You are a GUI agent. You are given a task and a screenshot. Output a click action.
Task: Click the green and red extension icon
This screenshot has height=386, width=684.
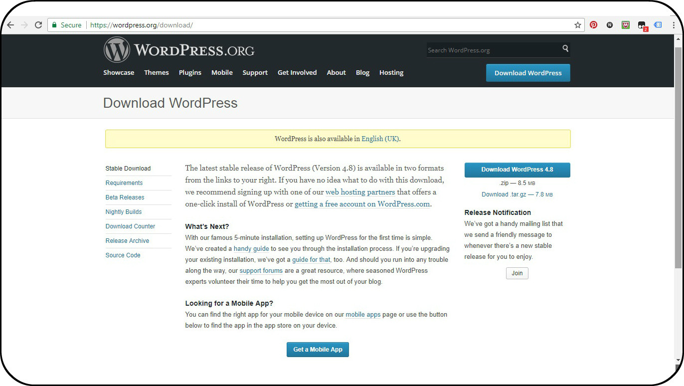pyautogui.click(x=626, y=25)
